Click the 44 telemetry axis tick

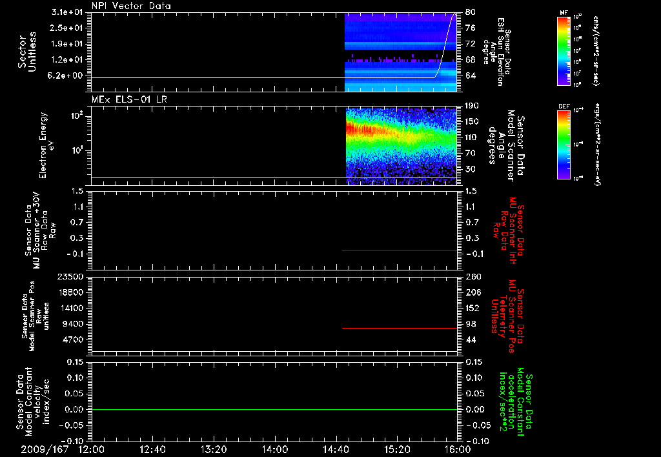point(471,340)
